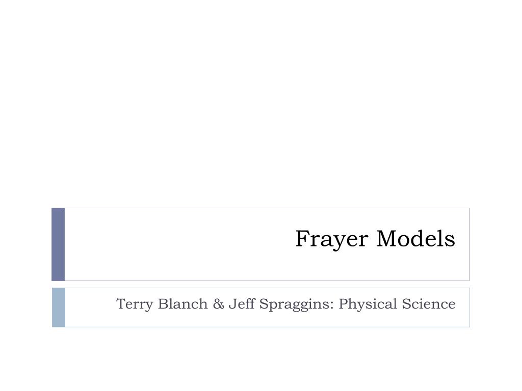
Task: Click the letter "F" starting the slide title
Action: pos(303,239)
